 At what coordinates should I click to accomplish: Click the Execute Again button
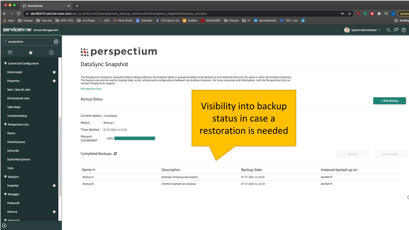[390, 154]
